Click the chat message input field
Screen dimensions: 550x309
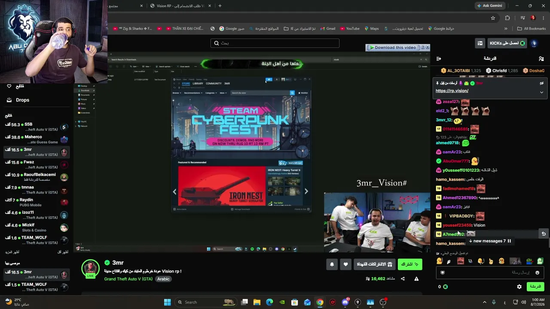[x=490, y=273]
